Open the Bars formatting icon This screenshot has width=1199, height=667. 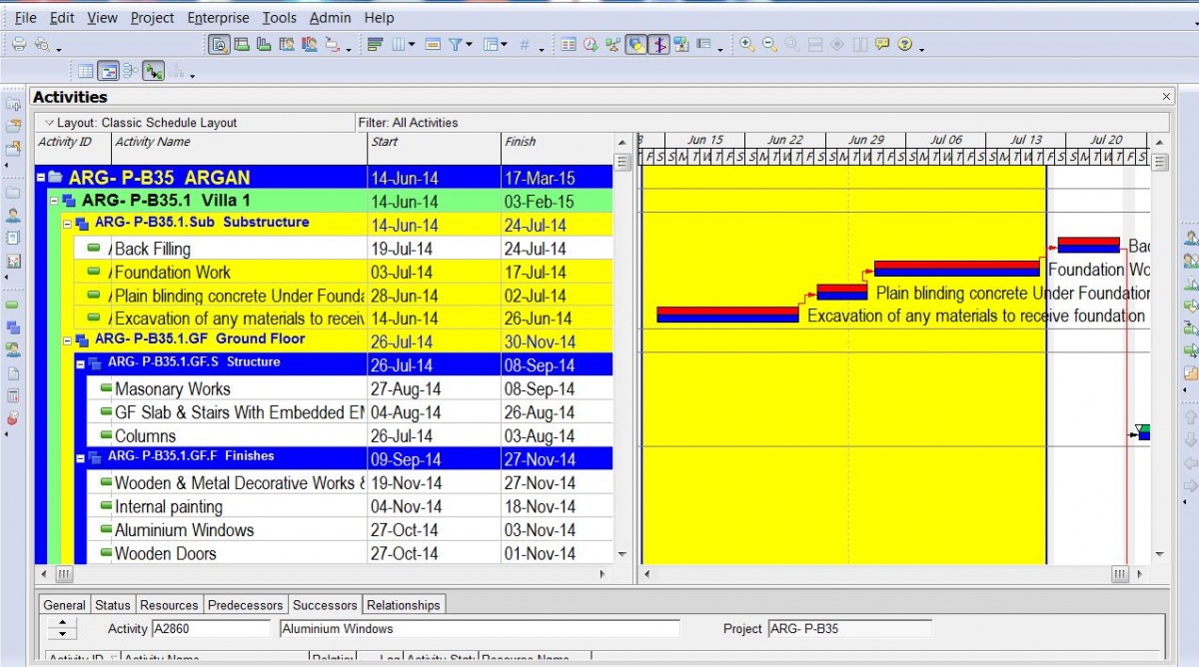pos(375,44)
